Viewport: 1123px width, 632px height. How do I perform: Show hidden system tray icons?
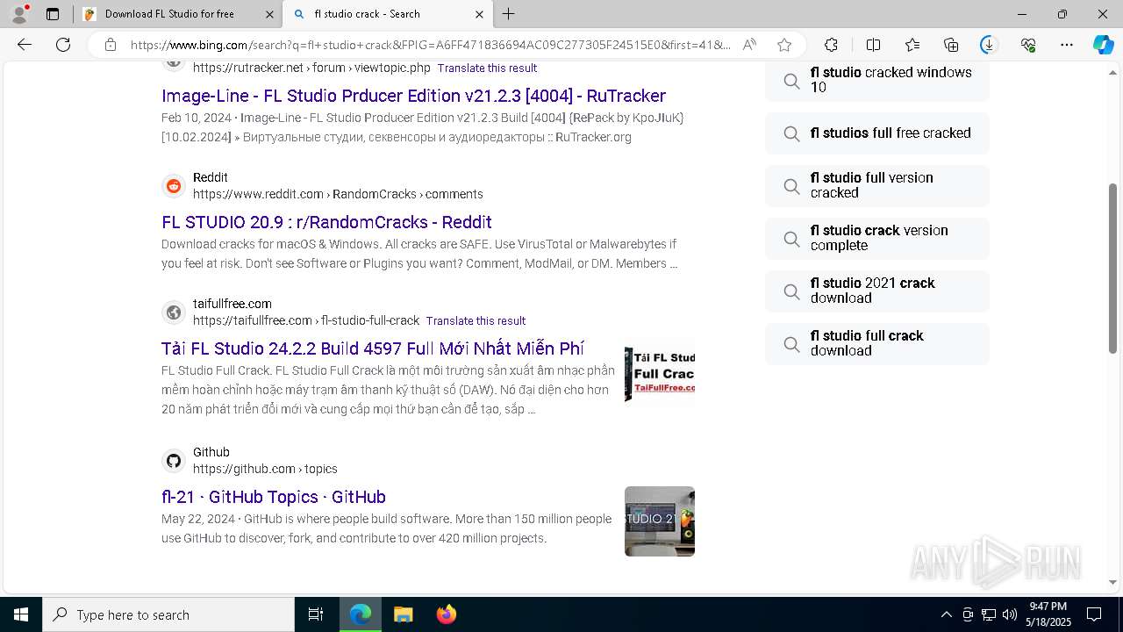click(946, 614)
